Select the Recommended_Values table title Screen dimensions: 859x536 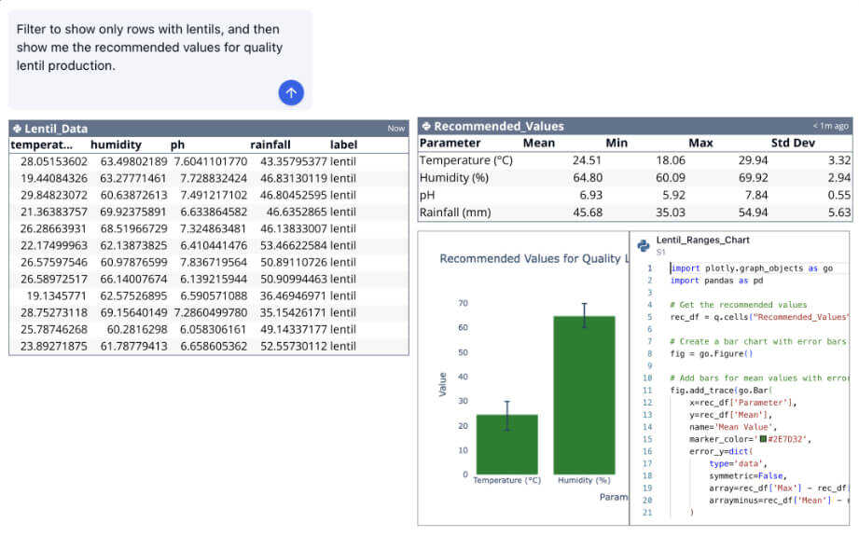coord(499,126)
